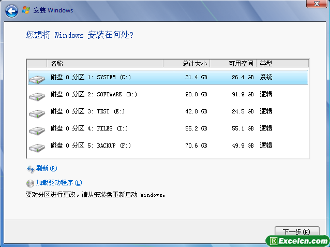Click free space value 26.4 GB

[243, 77]
